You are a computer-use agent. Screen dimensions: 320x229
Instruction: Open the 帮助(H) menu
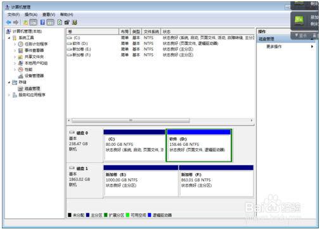67,15
